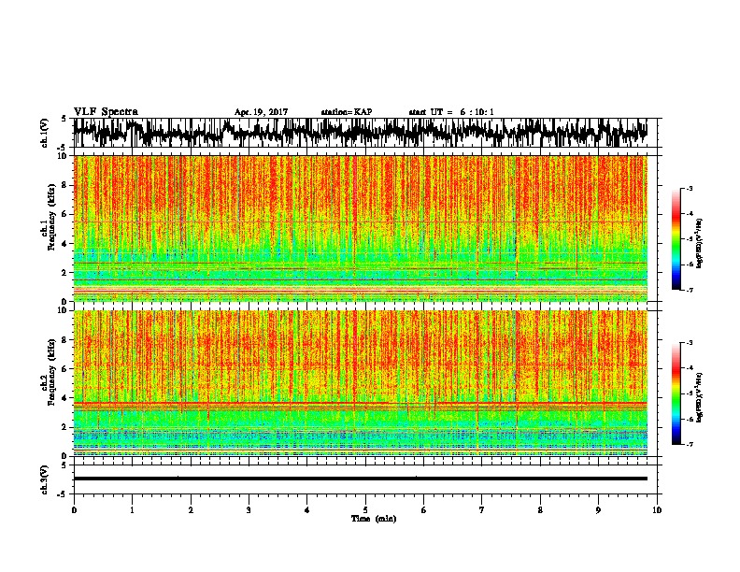Click the ch.2 spectrogram color bar
The height and width of the screenshot is (572, 740).
click(x=676, y=393)
